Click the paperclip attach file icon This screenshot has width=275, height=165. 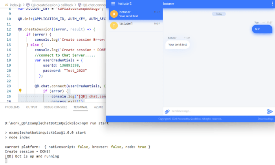tap(167, 111)
